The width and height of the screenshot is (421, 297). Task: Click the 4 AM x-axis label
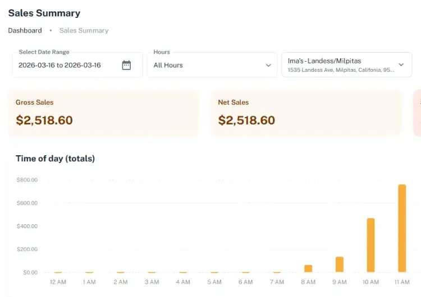(183, 282)
